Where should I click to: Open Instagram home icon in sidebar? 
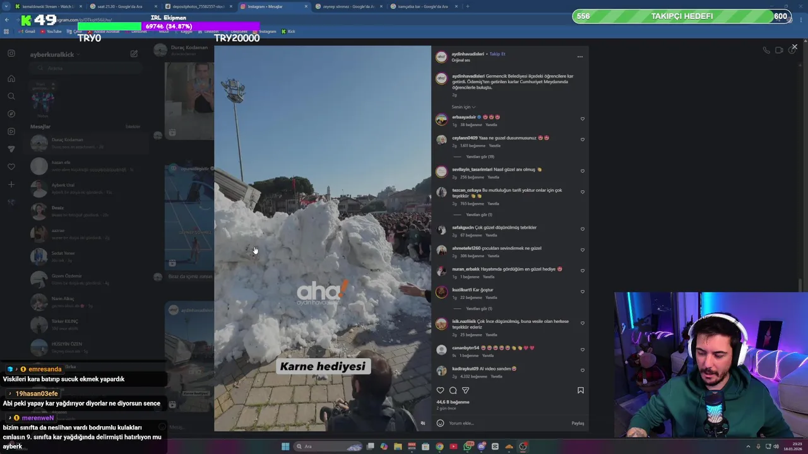11,79
